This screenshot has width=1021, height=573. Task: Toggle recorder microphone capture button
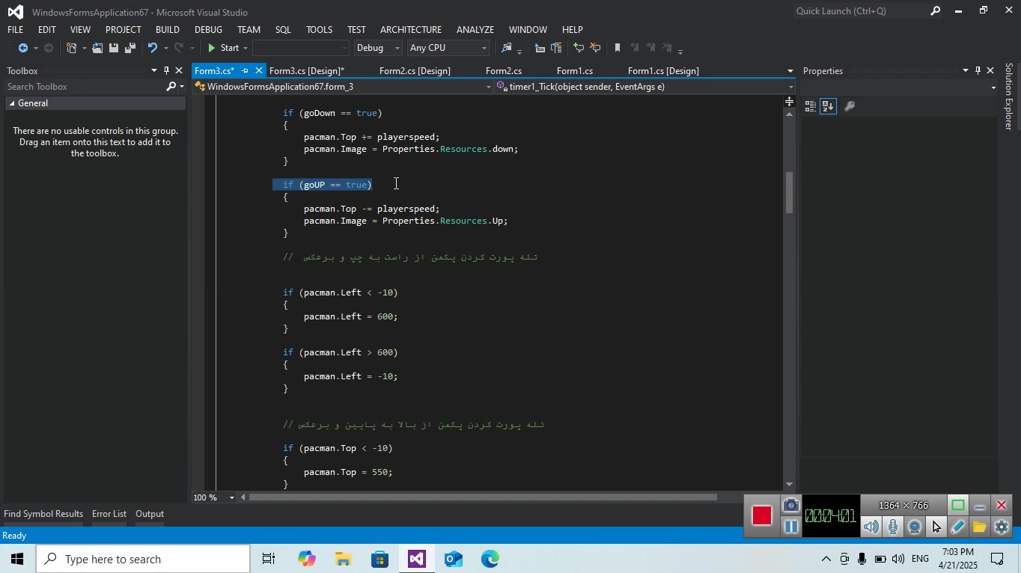tap(892, 527)
